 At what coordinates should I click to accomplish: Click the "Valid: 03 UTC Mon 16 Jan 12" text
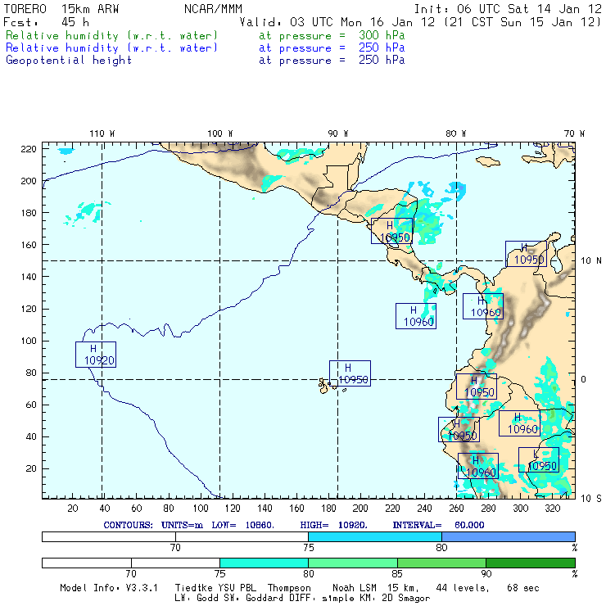coord(337,22)
